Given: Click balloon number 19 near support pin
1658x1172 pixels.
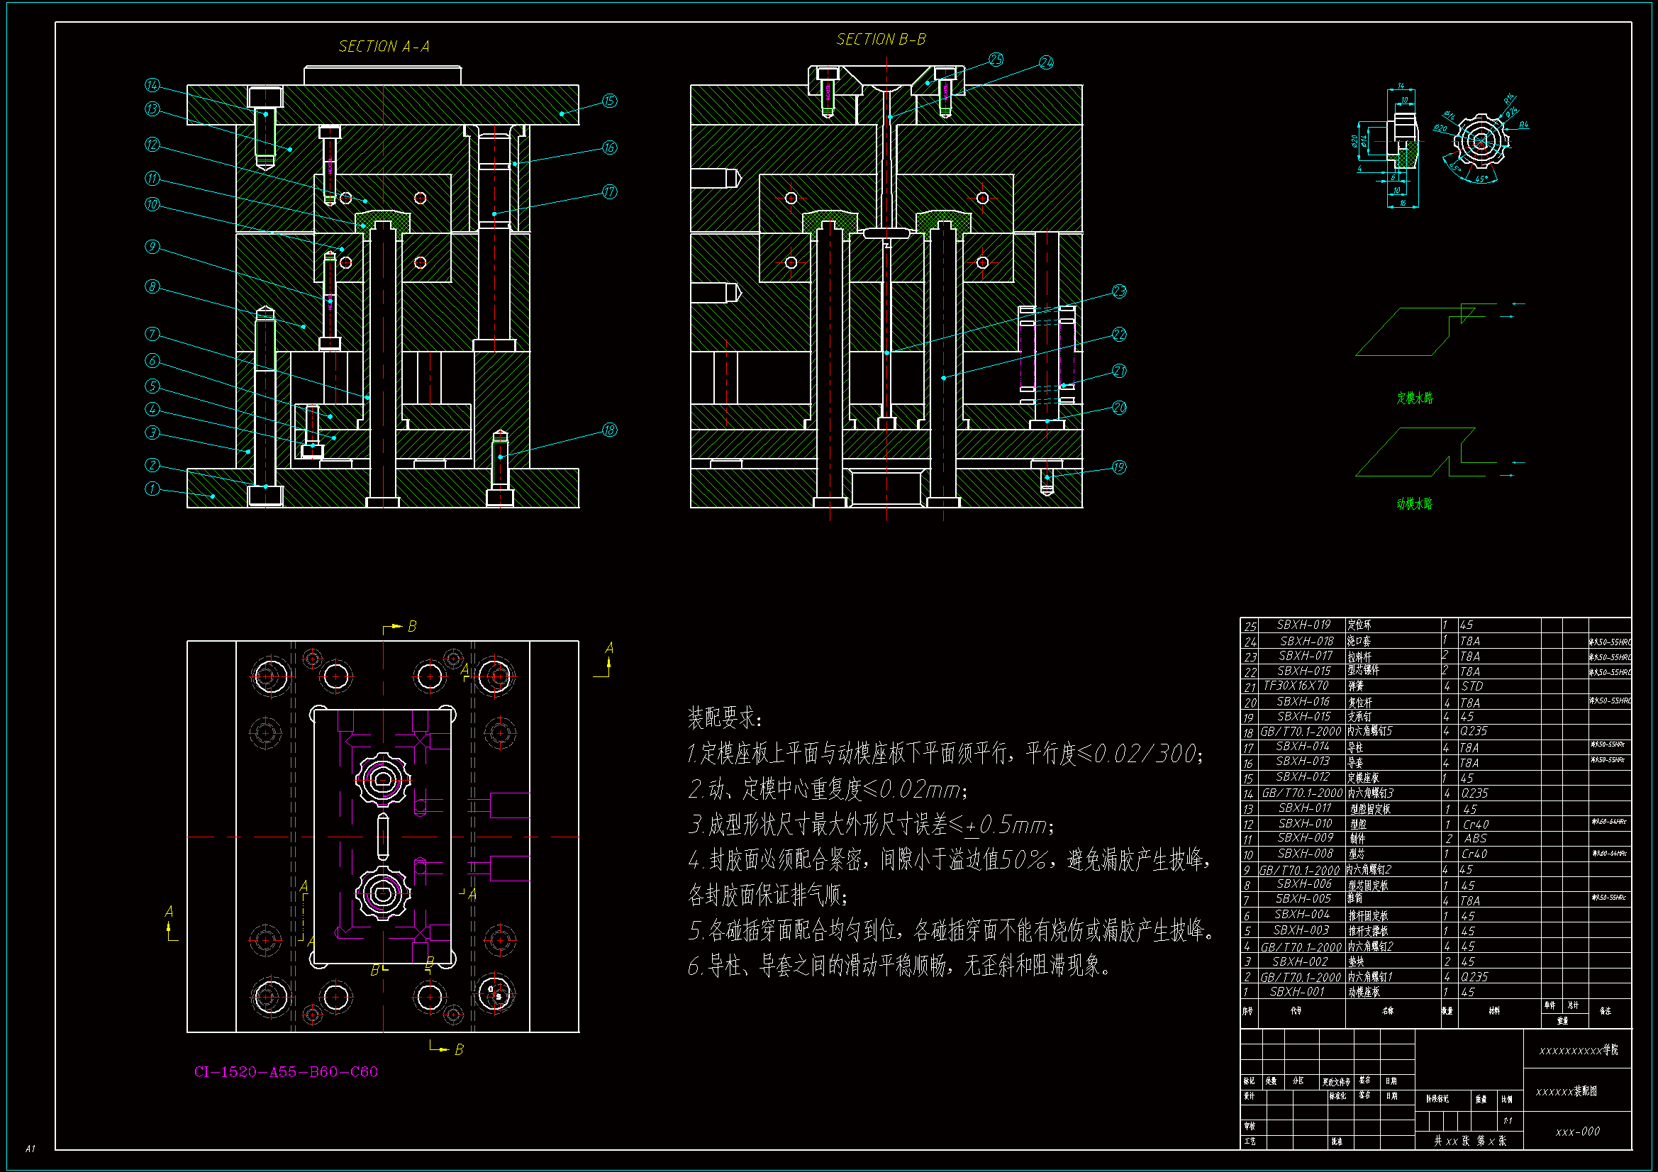Looking at the screenshot, I should [1118, 467].
